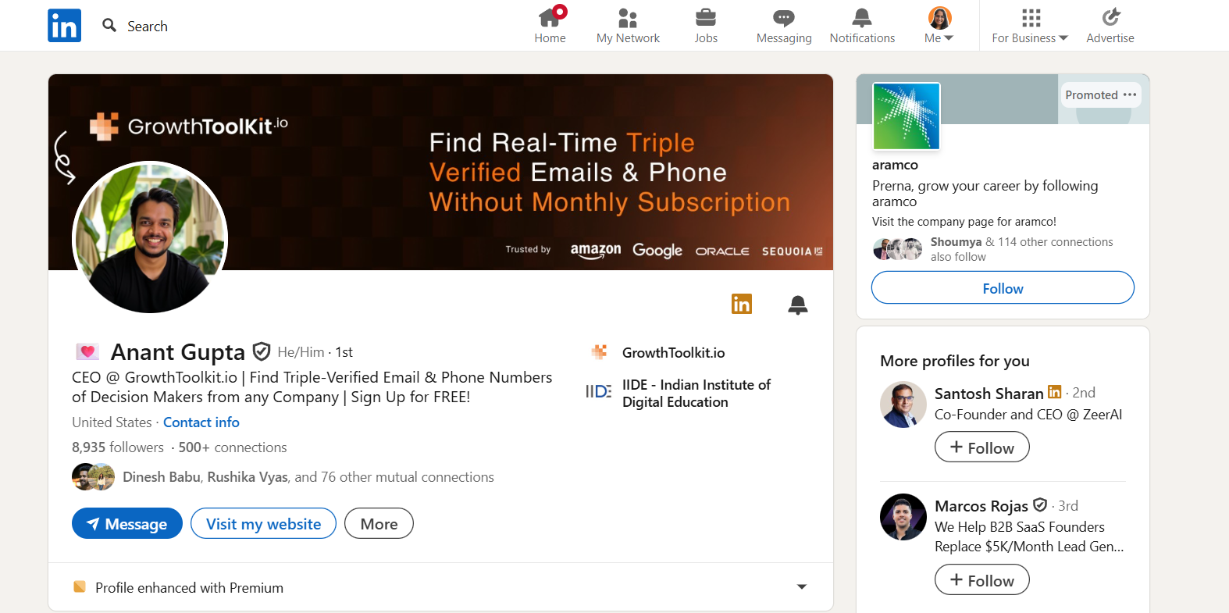Click the IIDE logo icon
This screenshot has height=613, width=1229.
click(x=599, y=391)
